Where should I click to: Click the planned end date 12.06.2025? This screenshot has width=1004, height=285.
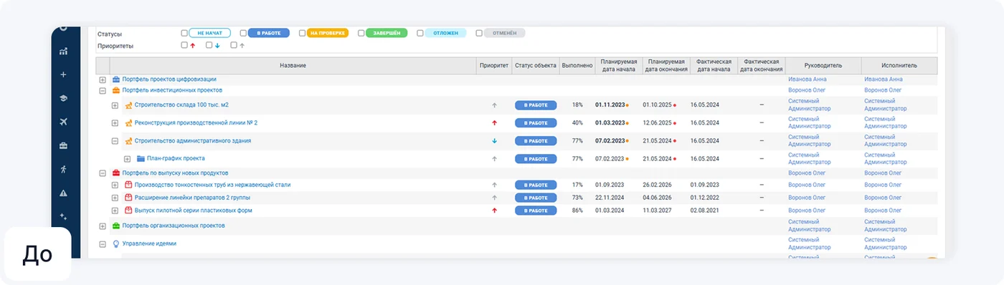point(657,123)
